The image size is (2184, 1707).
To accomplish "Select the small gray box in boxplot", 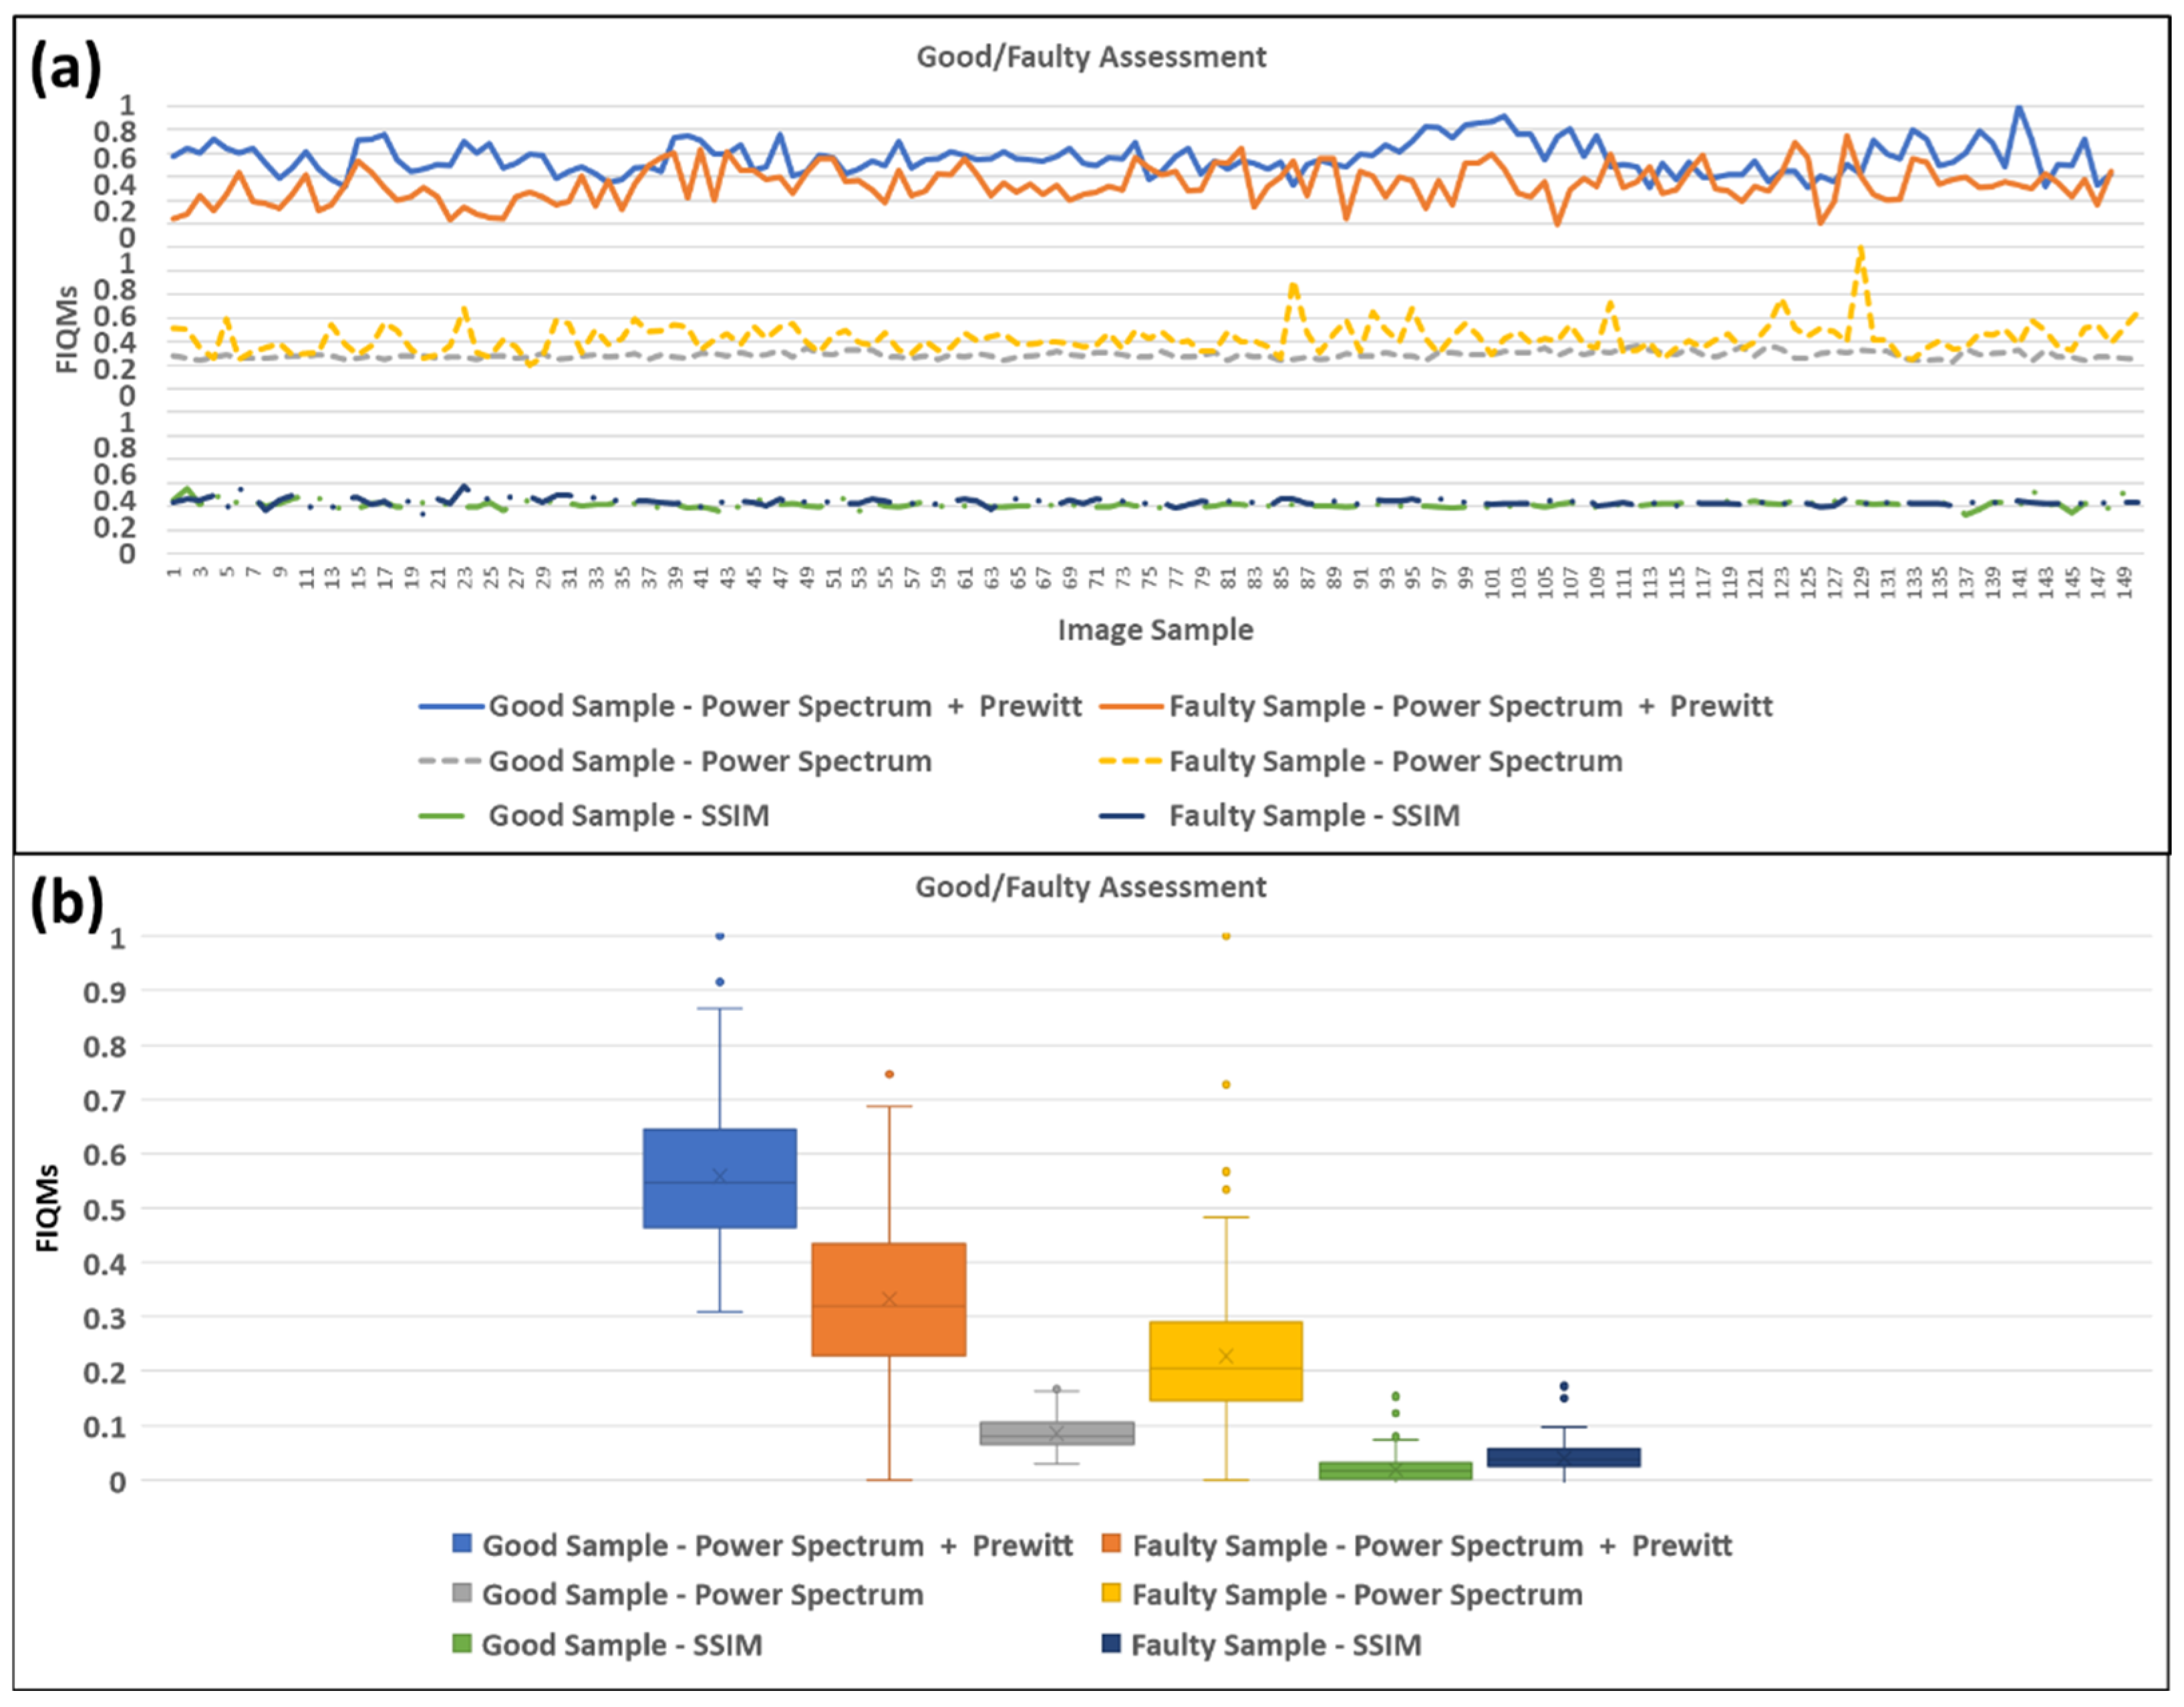I will [1056, 1433].
